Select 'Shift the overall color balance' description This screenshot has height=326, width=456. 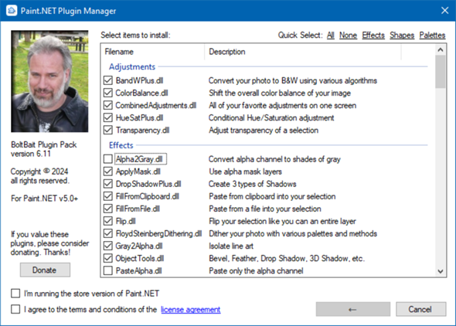coord(280,93)
